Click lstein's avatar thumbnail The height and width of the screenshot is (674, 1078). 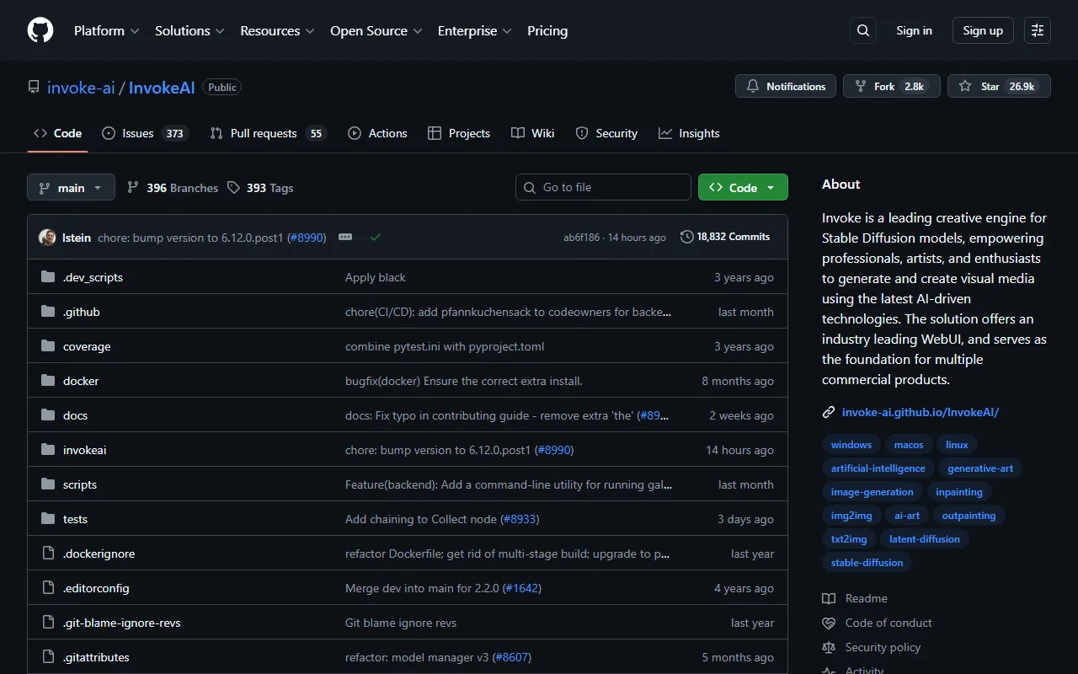(47, 238)
